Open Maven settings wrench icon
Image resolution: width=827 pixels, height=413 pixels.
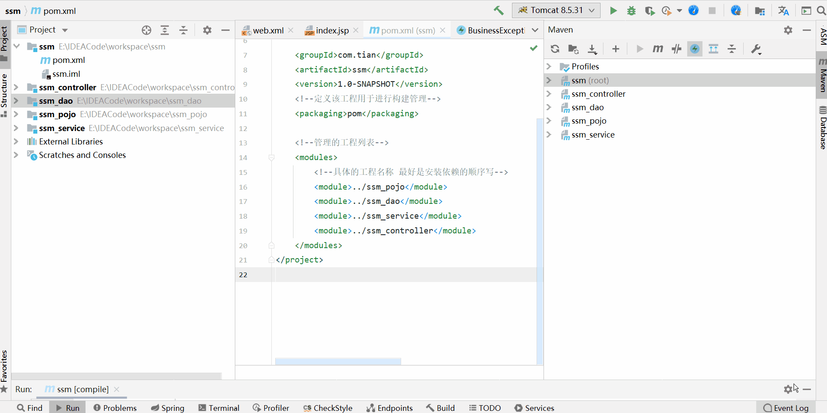coord(756,49)
